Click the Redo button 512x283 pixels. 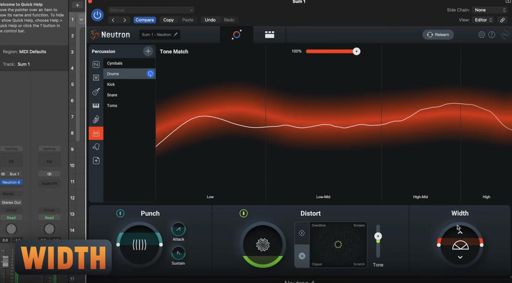[229, 20]
